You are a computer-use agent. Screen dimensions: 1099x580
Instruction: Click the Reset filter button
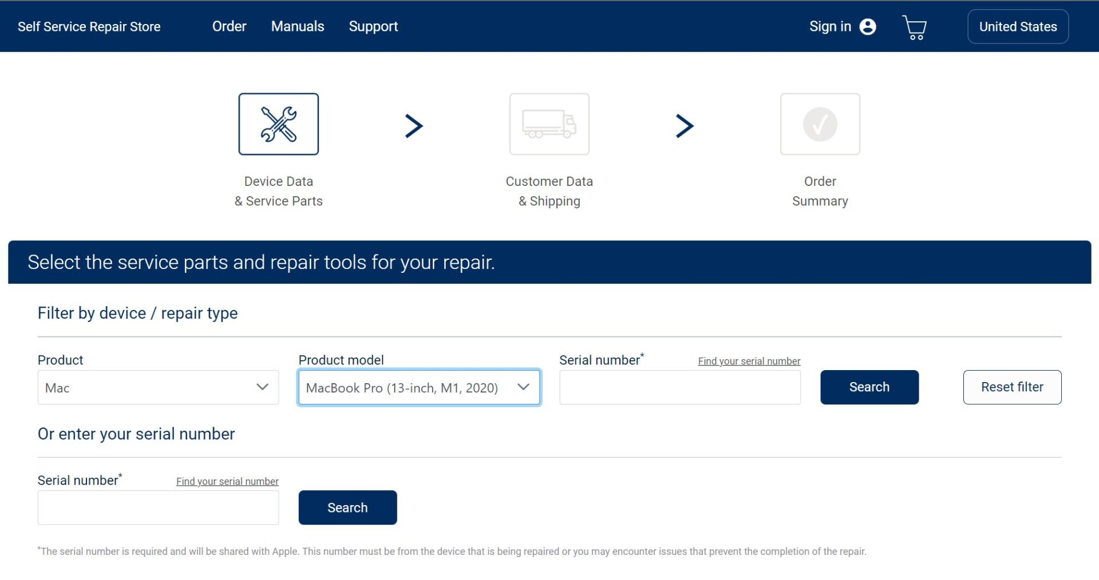coord(1012,387)
